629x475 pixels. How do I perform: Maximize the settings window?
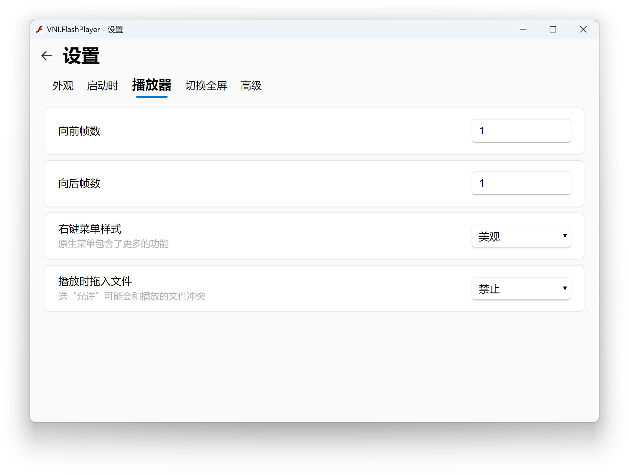click(x=553, y=30)
